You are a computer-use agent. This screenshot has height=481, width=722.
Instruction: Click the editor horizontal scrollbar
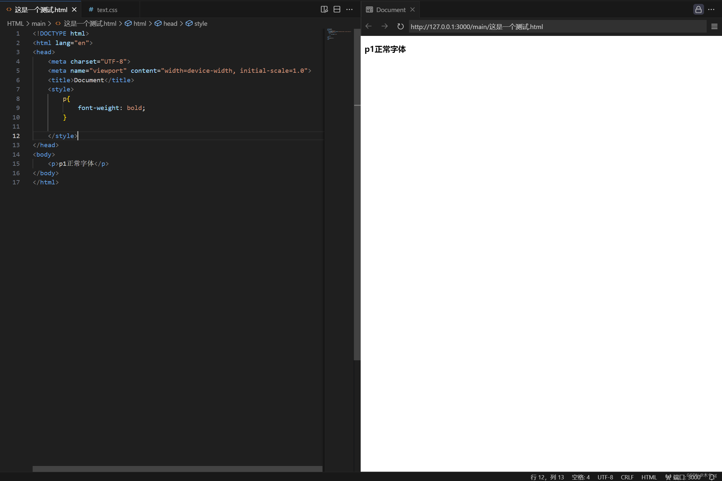pyautogui.click(x=177, y=469)
